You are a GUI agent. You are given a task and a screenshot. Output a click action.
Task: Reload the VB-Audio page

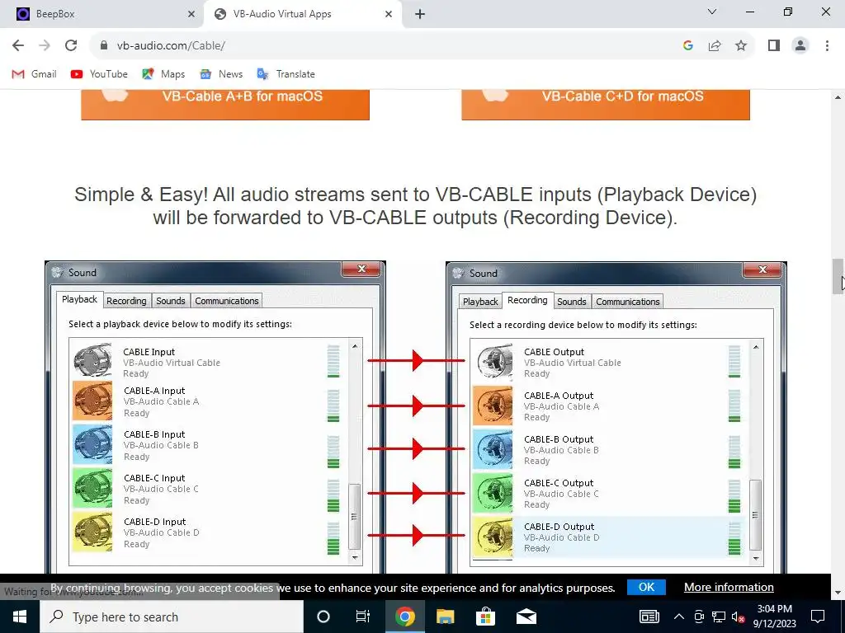click(x=71, y=45)
